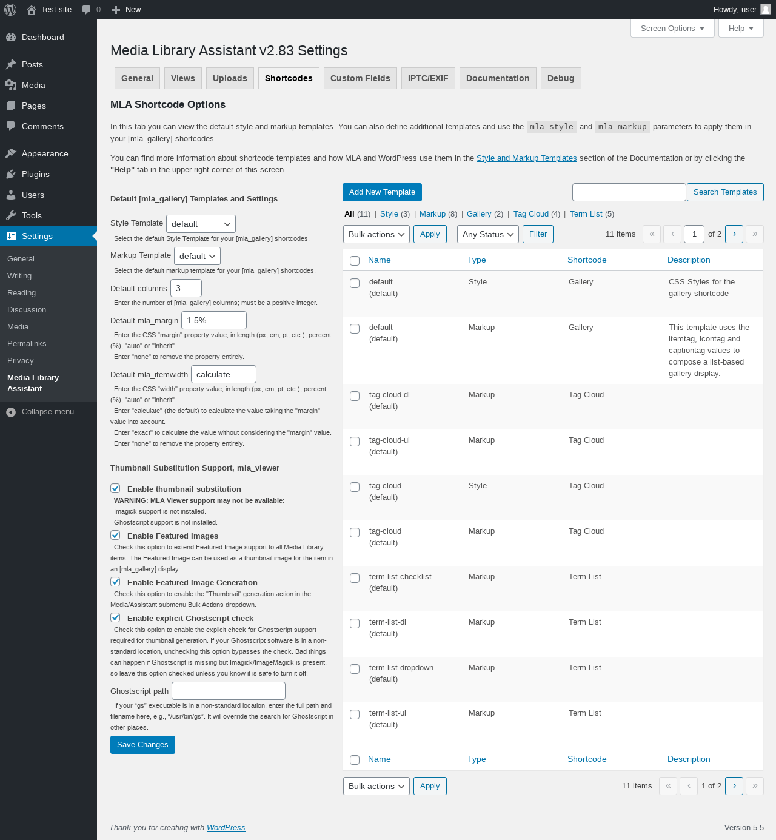This screenshot has height=840, width=776.
Task: Toggle Enable Featured Image Generation checkbox
Action: click(x=115, y=582)
